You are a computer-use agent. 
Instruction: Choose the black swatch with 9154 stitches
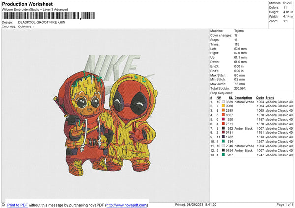pos(223,150)
